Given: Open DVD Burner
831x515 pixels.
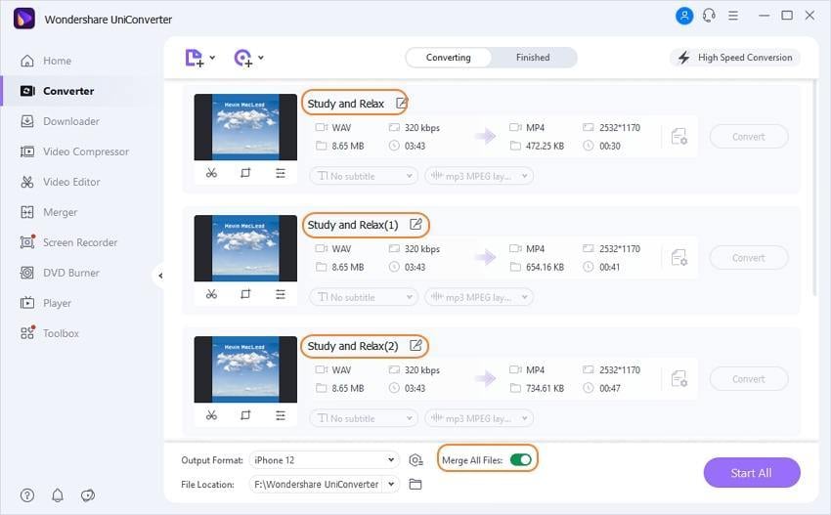Looking at the screenshot, I should (x=60, y=273).
